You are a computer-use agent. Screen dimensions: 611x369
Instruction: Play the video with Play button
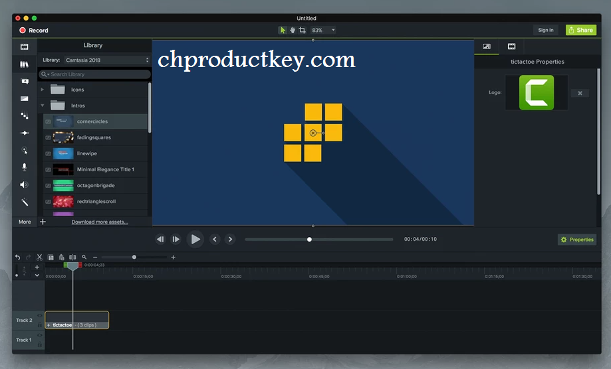[195, 239]
